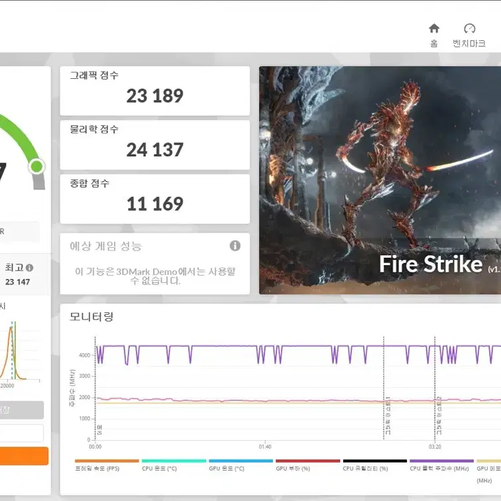Click the empty input field above orange button
Screen dimensions: 501x501
coord(21,433)
